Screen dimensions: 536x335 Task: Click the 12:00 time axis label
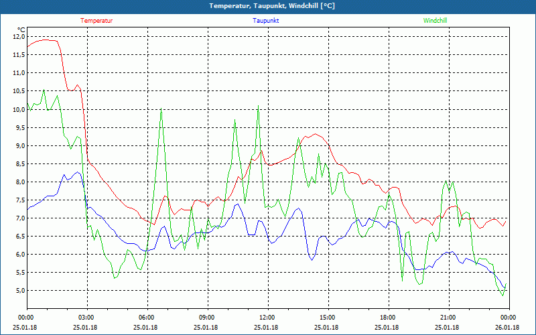[x=267, y=318]
